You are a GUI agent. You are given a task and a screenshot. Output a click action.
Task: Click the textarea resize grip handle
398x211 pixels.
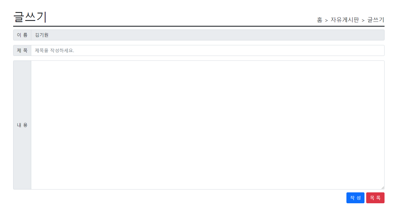tap(383, 187)
